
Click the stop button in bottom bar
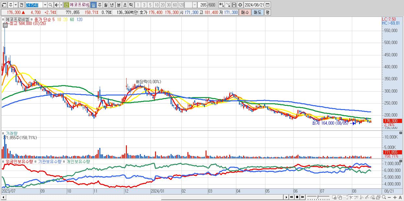point(297,197)
